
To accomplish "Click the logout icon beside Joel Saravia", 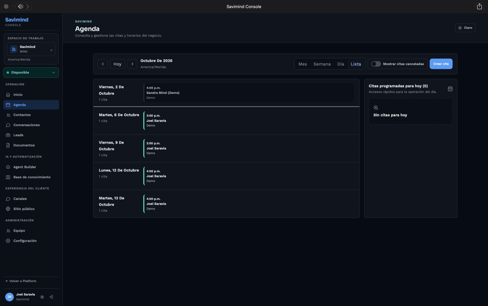I will [51, 297].
